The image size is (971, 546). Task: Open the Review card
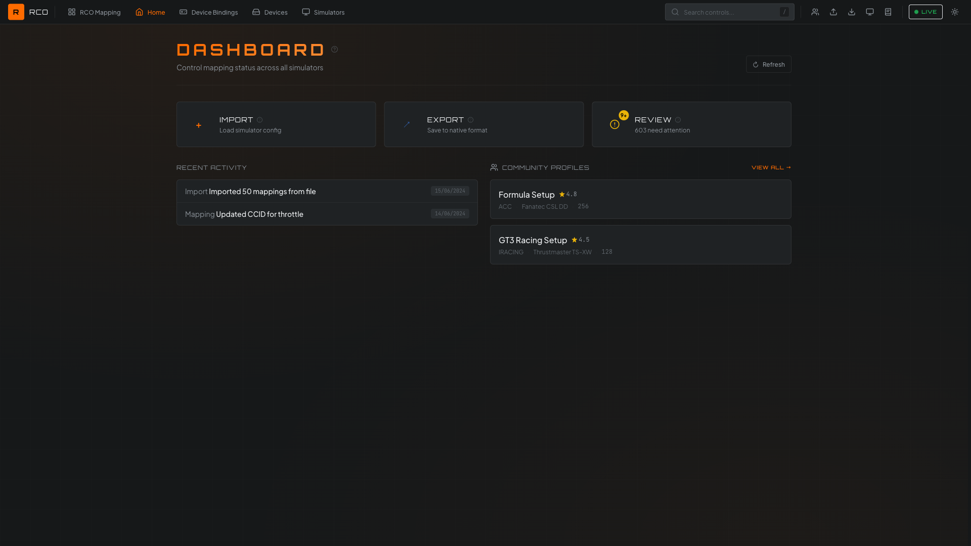tap(692, 124)
